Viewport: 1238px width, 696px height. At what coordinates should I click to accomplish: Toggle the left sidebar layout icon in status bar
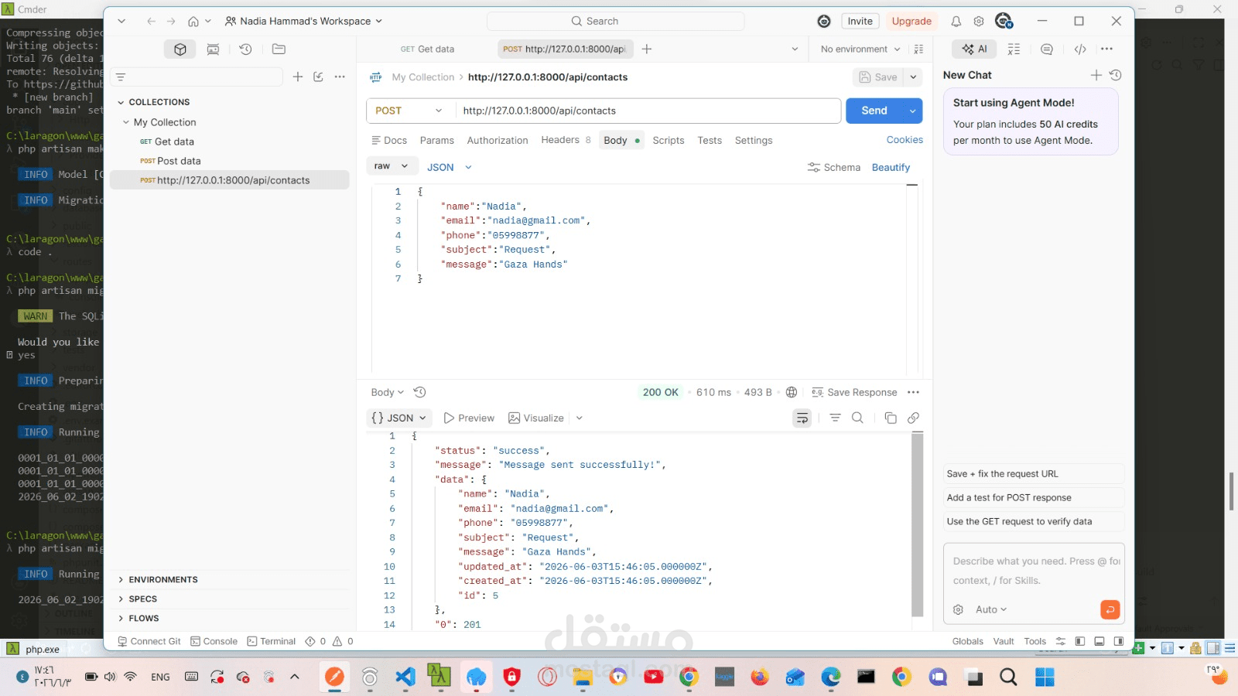coord(1079,641)
